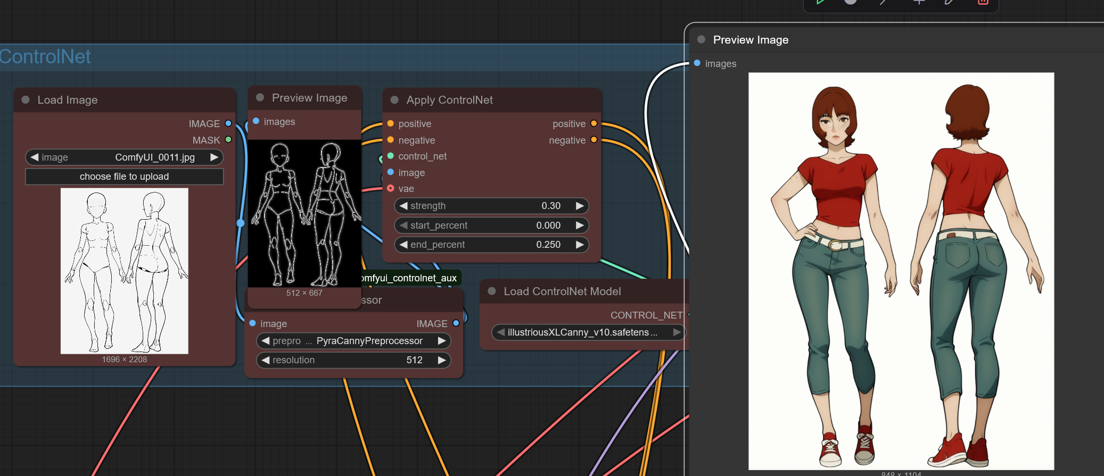Image resolution: width=1104 pixels, height=476 pixels.
Task: Decrease end_percent with the left arrow
Action: click(x=403, y=245)
